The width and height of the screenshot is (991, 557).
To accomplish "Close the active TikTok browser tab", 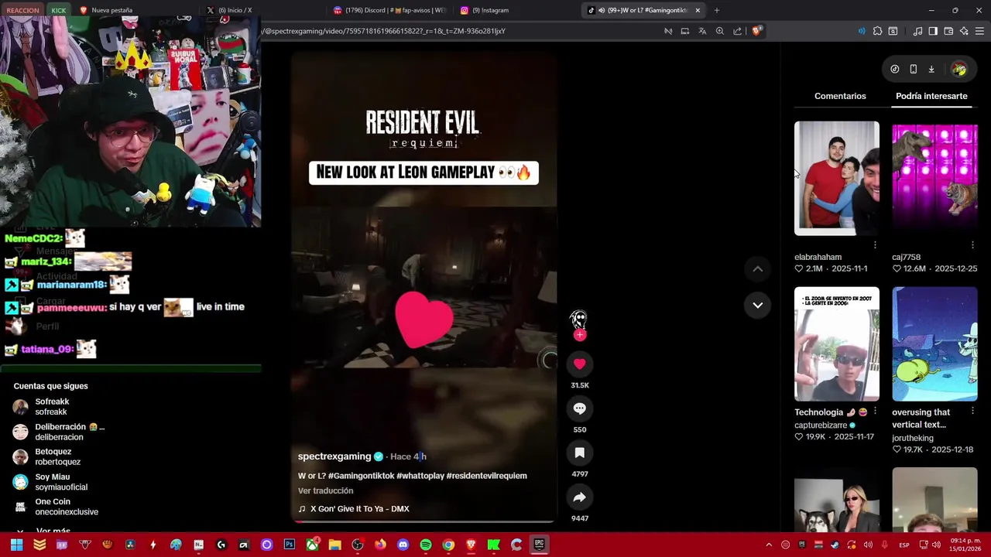I will tap(698, 10).
